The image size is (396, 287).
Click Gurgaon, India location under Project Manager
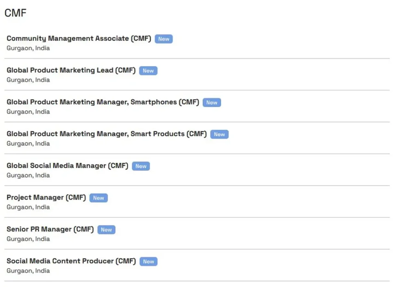(28, 207)
